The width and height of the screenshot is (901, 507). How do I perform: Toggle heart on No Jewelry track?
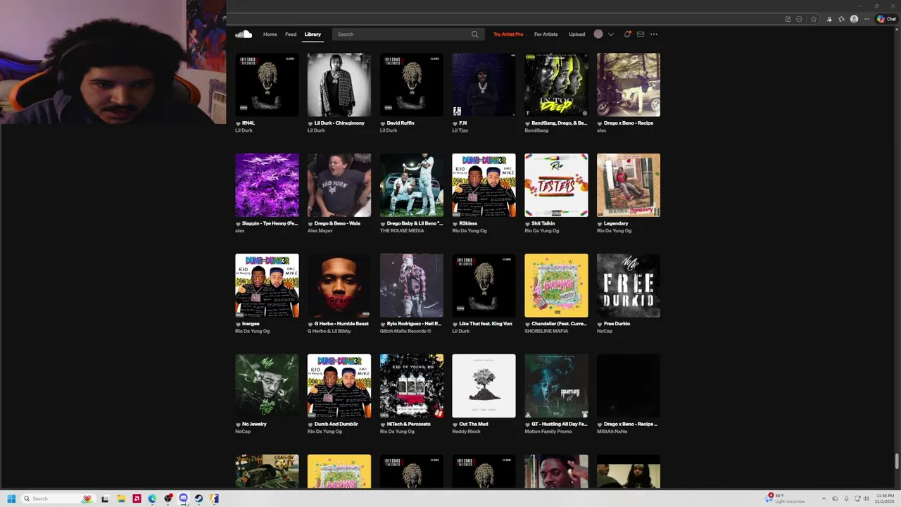(x=238, y=425)
